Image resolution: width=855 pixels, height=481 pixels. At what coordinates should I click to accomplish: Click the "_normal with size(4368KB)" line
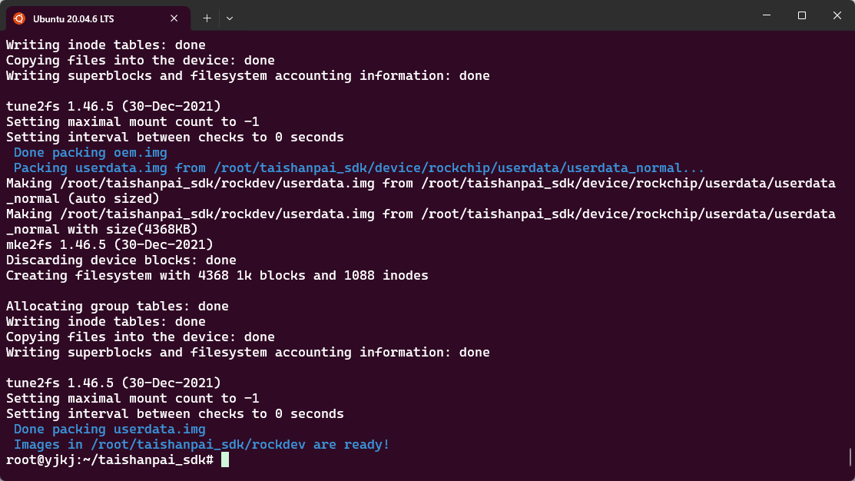coord(102,229)
